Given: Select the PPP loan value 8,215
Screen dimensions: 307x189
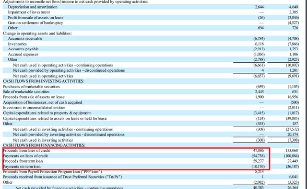Looking at the screenshot, I should click(x=259, y=172).
